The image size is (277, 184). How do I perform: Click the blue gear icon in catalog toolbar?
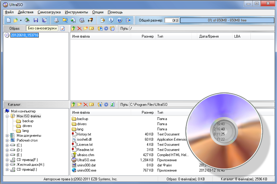(x=106, y=105)
